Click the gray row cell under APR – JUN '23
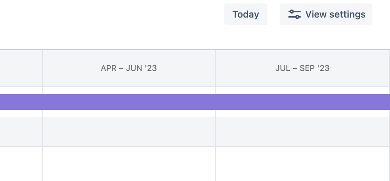 (129, 132)
